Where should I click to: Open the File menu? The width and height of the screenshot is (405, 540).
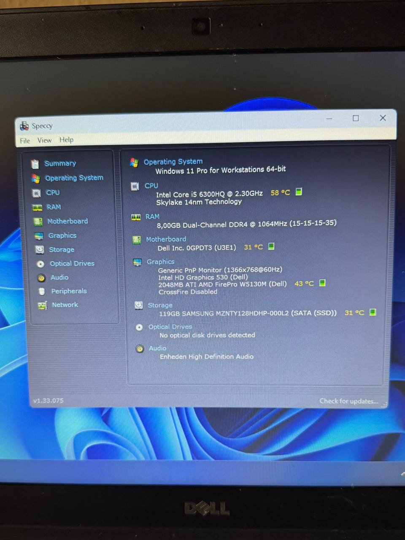[25, 141]
